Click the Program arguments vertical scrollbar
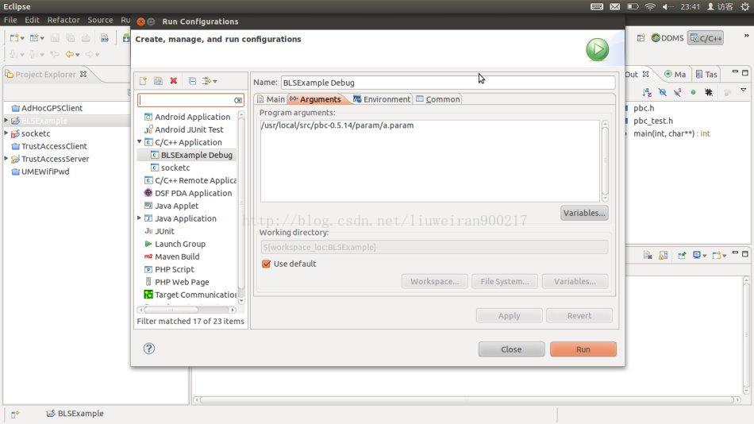 click(x=605, y=161)
